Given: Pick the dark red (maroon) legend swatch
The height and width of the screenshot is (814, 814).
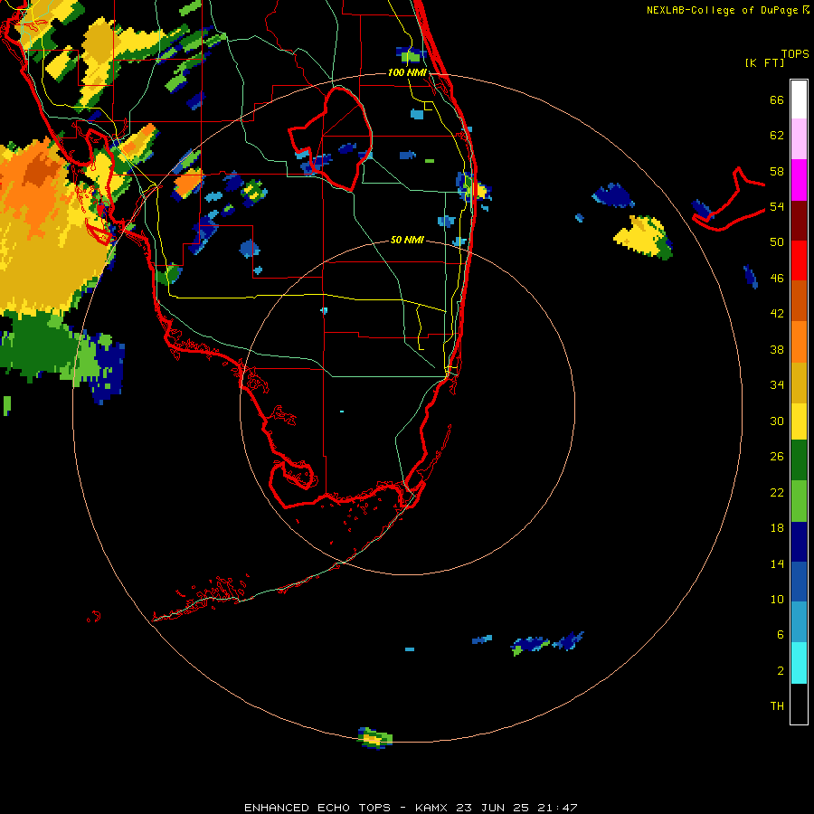Looking at the screenshot, I should click(x=799, y=220).
